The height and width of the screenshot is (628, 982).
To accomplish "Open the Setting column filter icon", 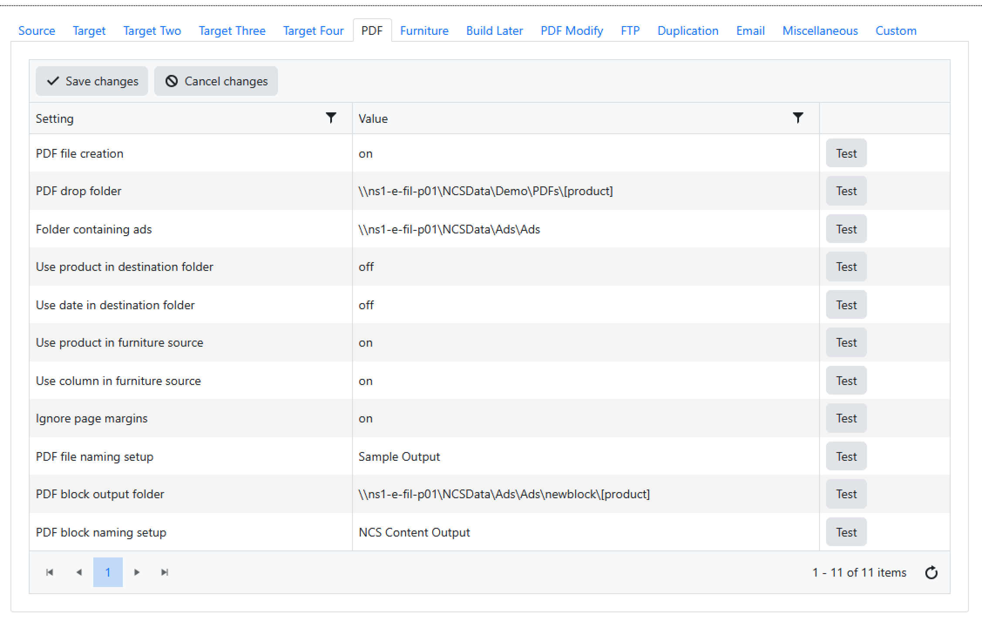I will (331, 118).
